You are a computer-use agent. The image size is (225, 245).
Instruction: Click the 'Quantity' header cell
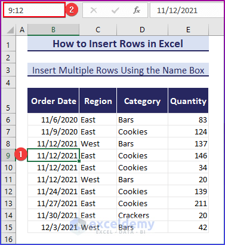[x=188, y=100]
